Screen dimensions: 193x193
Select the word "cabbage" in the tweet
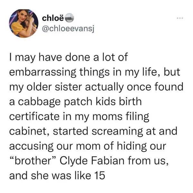[39, 102]
